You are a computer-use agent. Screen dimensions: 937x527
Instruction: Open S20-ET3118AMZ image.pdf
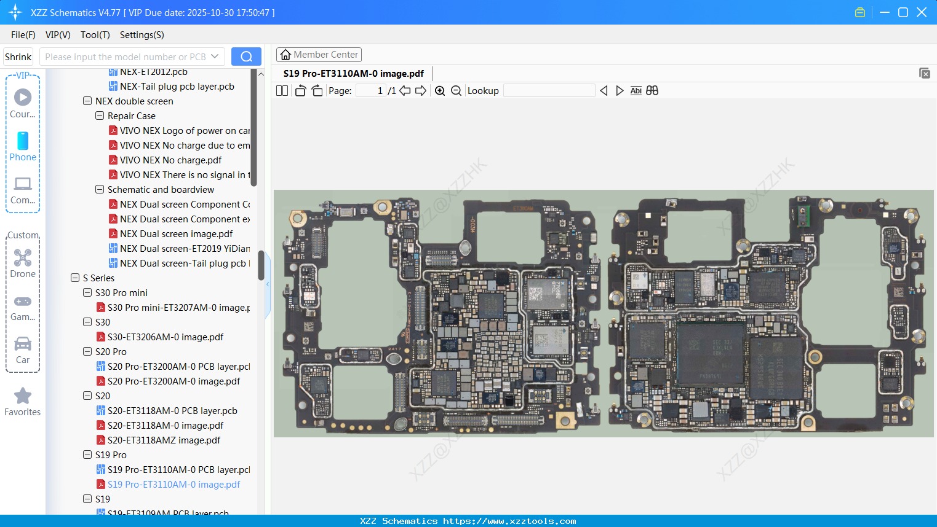158,440
